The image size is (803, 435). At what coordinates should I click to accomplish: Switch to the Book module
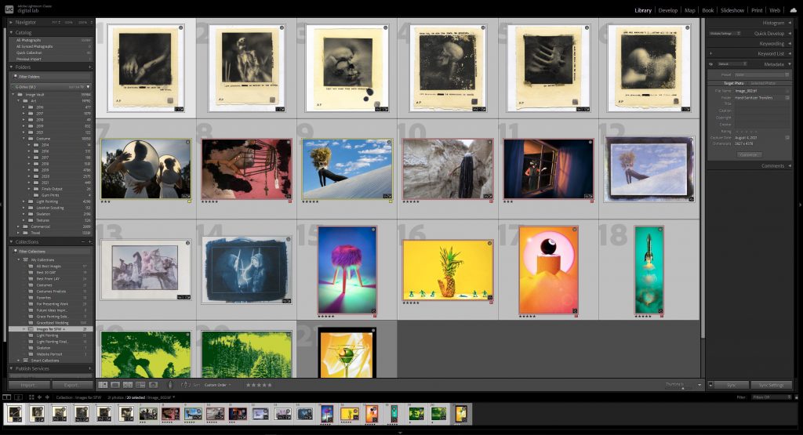point(708,10)
